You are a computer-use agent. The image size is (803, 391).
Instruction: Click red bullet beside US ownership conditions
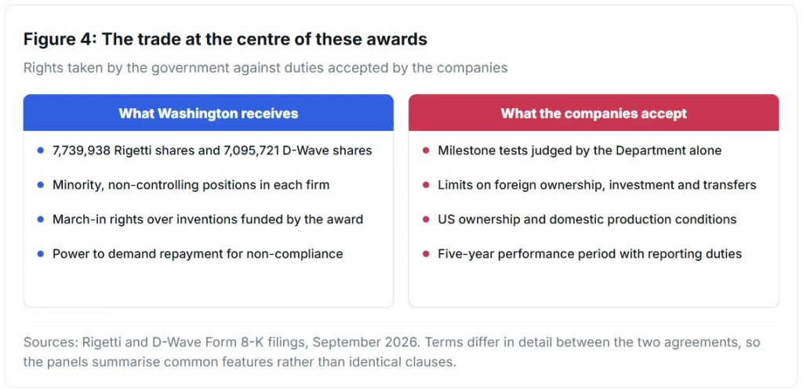(426, 219)
